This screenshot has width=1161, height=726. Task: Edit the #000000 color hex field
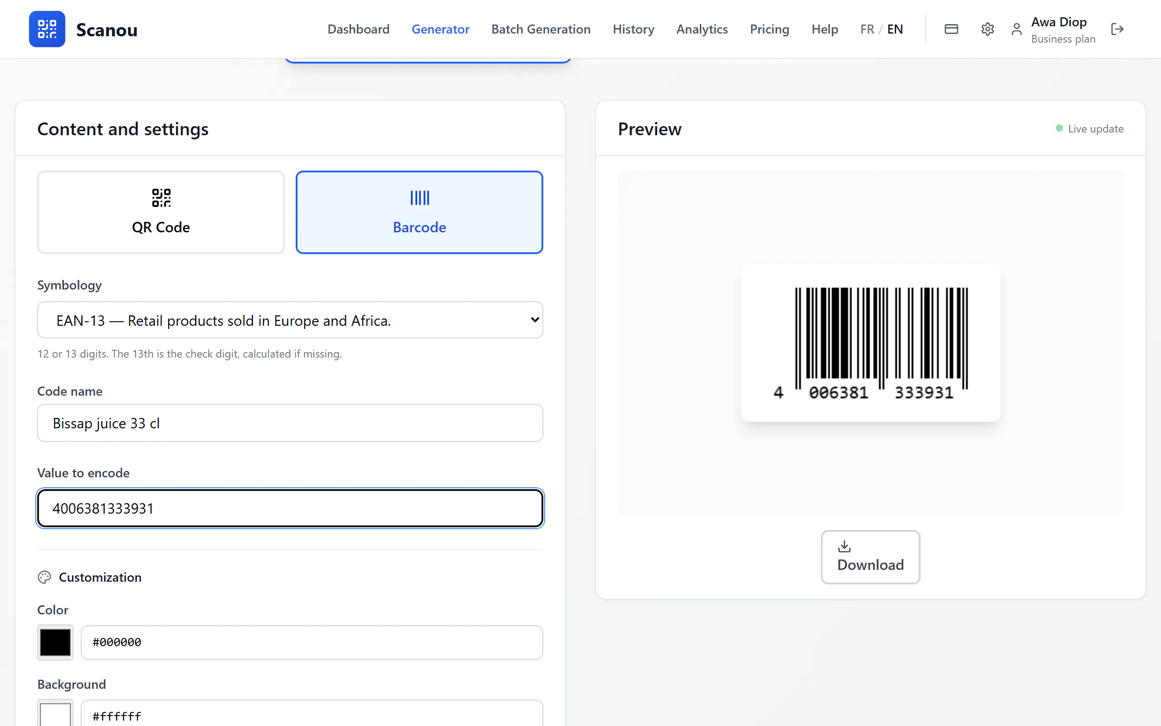[x=312, y=643]
